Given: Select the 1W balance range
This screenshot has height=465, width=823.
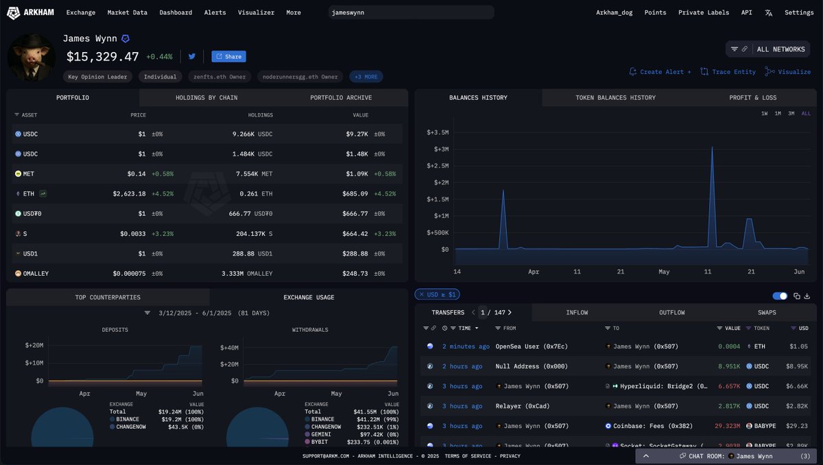Looking at the screenshot, I should [x=765, y=113].
